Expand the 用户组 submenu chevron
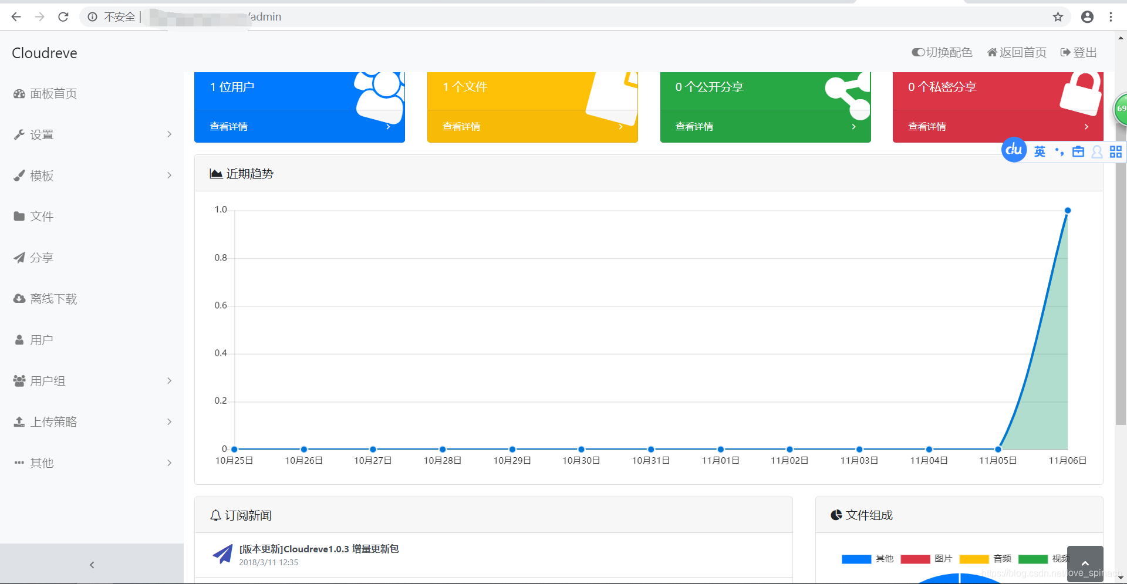The image size is (1127, 584). [x=169, y=381]
